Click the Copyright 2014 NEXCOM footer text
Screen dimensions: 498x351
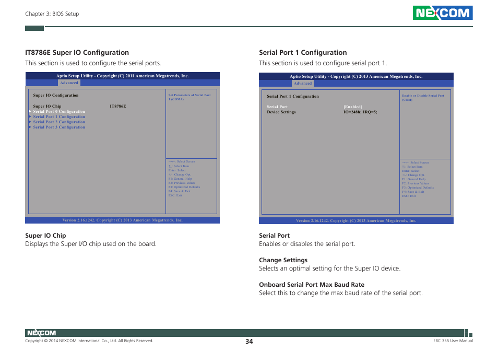(89, 341)
